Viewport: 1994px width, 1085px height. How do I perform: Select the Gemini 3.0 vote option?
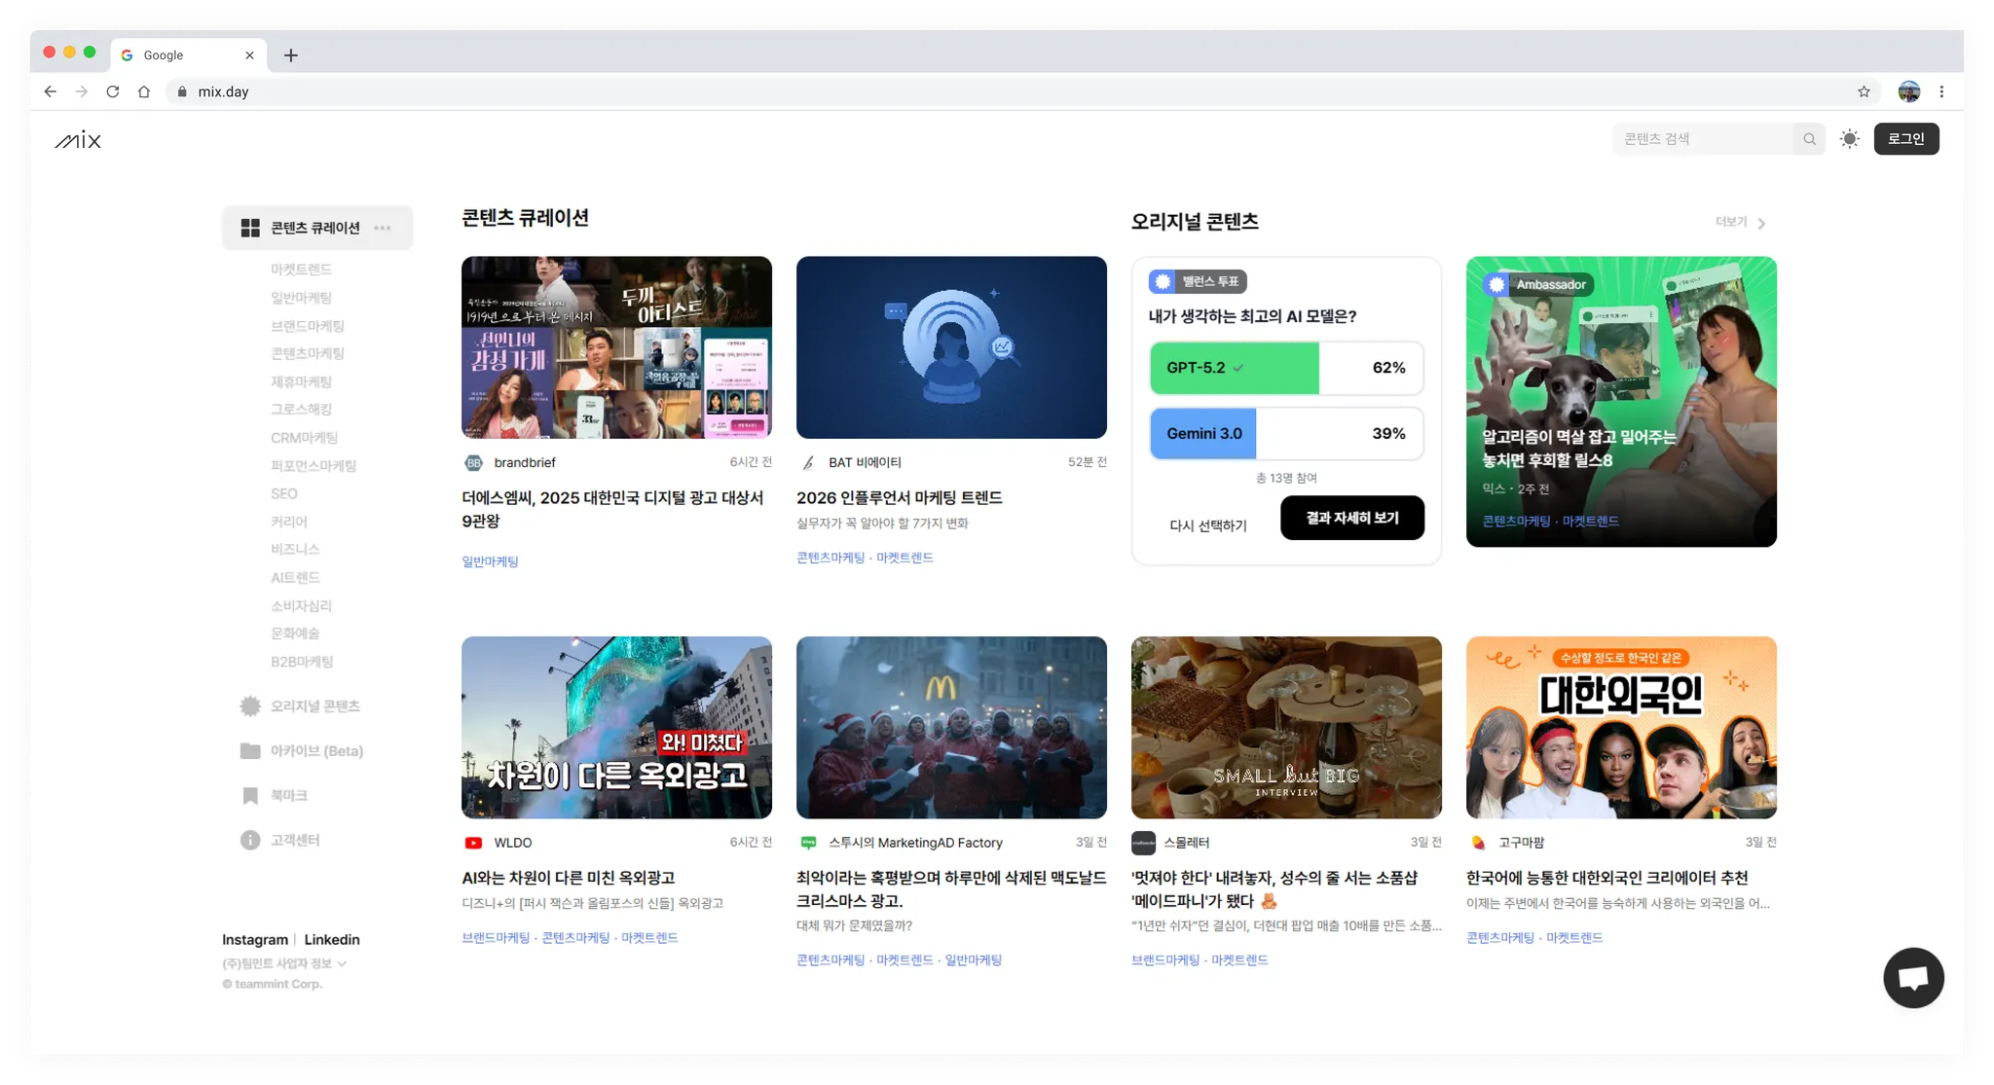pyautogui.click(x=1285, y=434)
